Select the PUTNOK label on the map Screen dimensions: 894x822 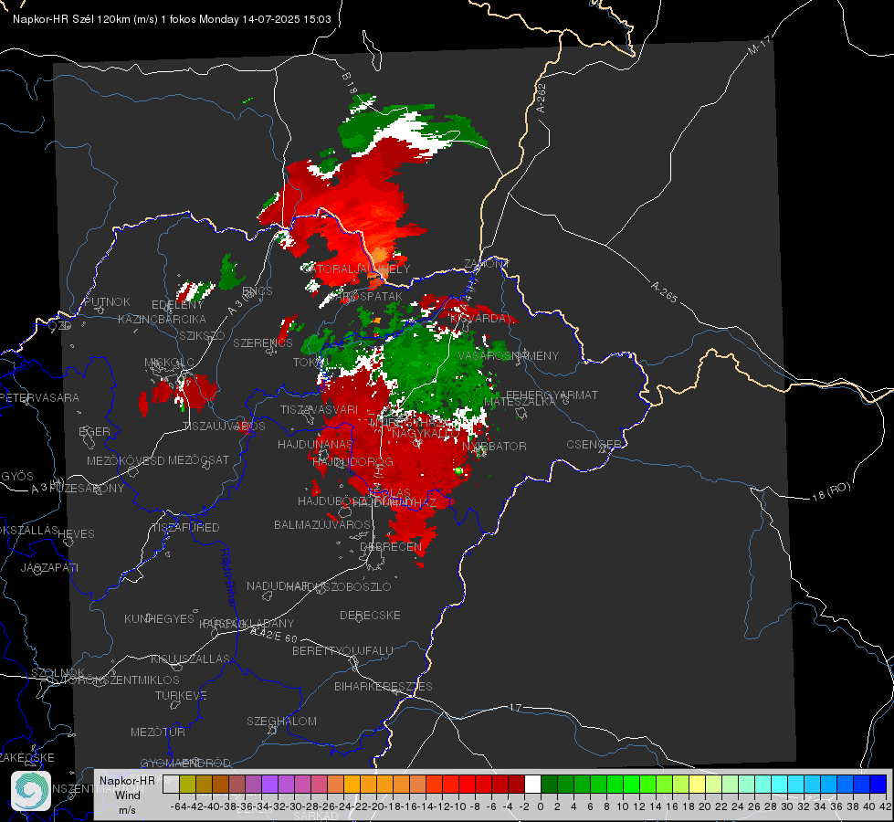coord(107,301)
